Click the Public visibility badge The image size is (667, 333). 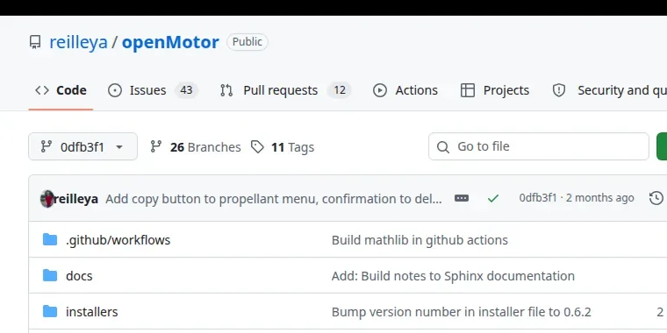247,42
